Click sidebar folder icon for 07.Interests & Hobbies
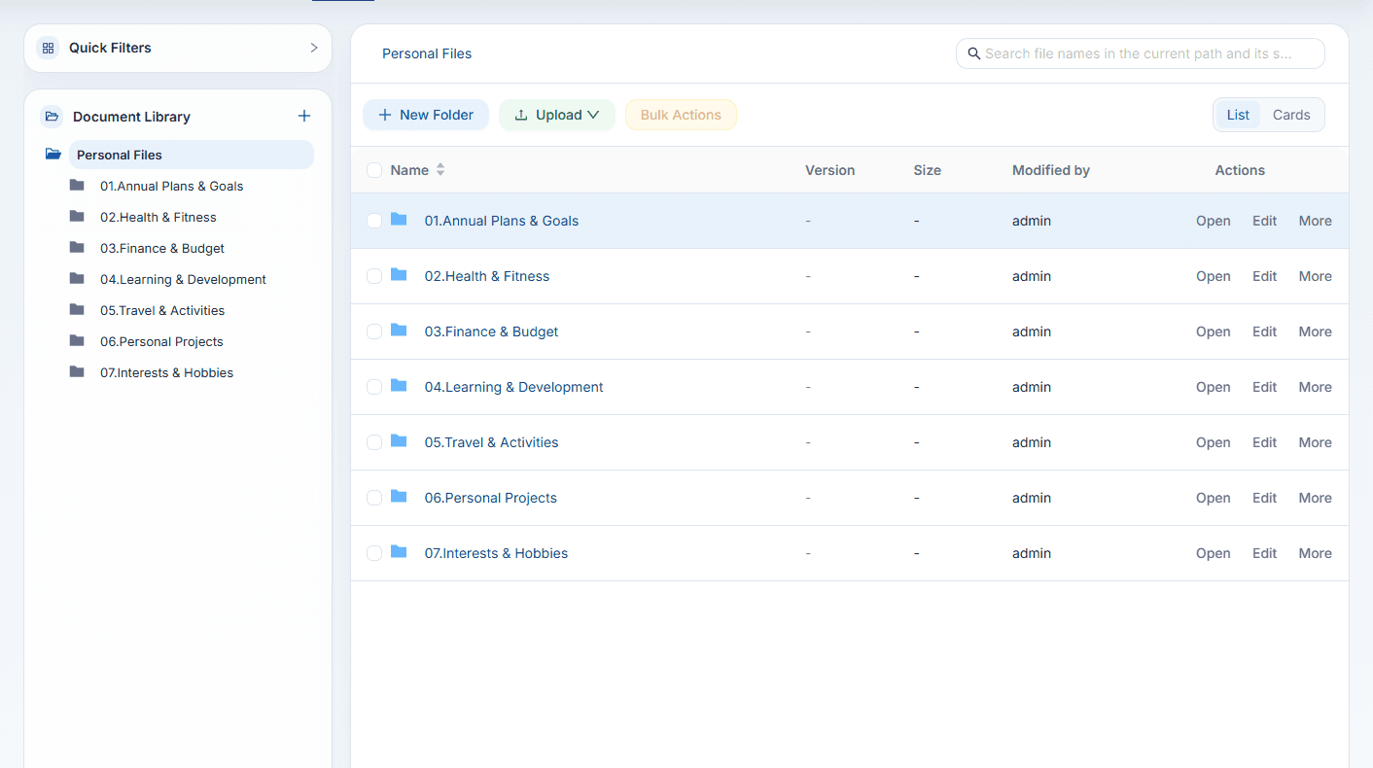 77,371
